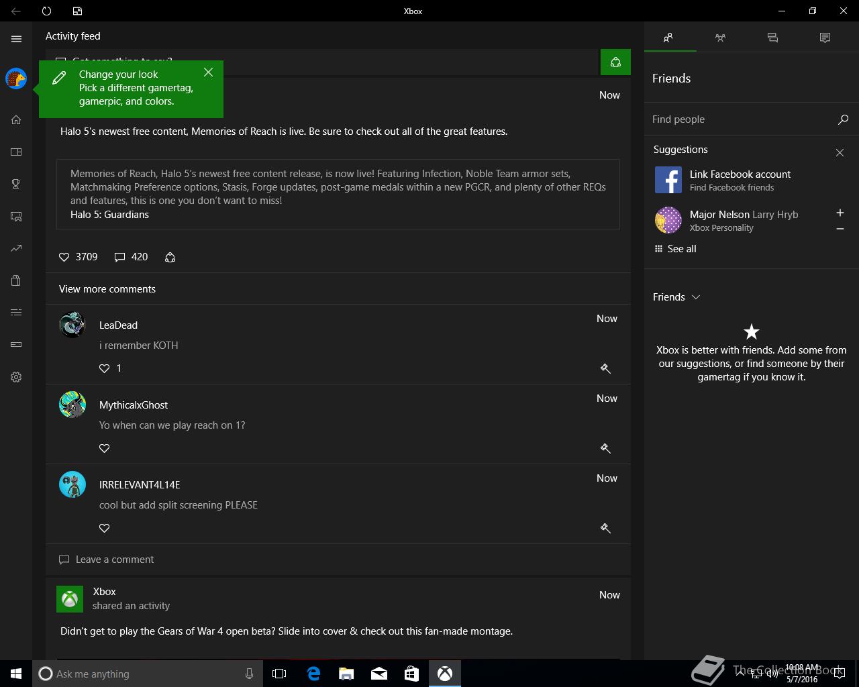Open the profile gamerpic avatar
The height and width of the screenshot is (687, 859).
tap(16, 78)
